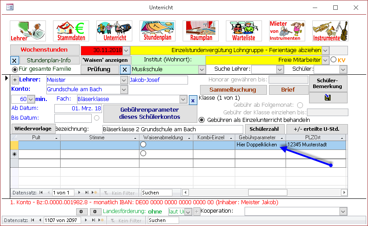Select 'Für gesamte Familie' radio button
The image size is (368, 226).
pos(15,69)
